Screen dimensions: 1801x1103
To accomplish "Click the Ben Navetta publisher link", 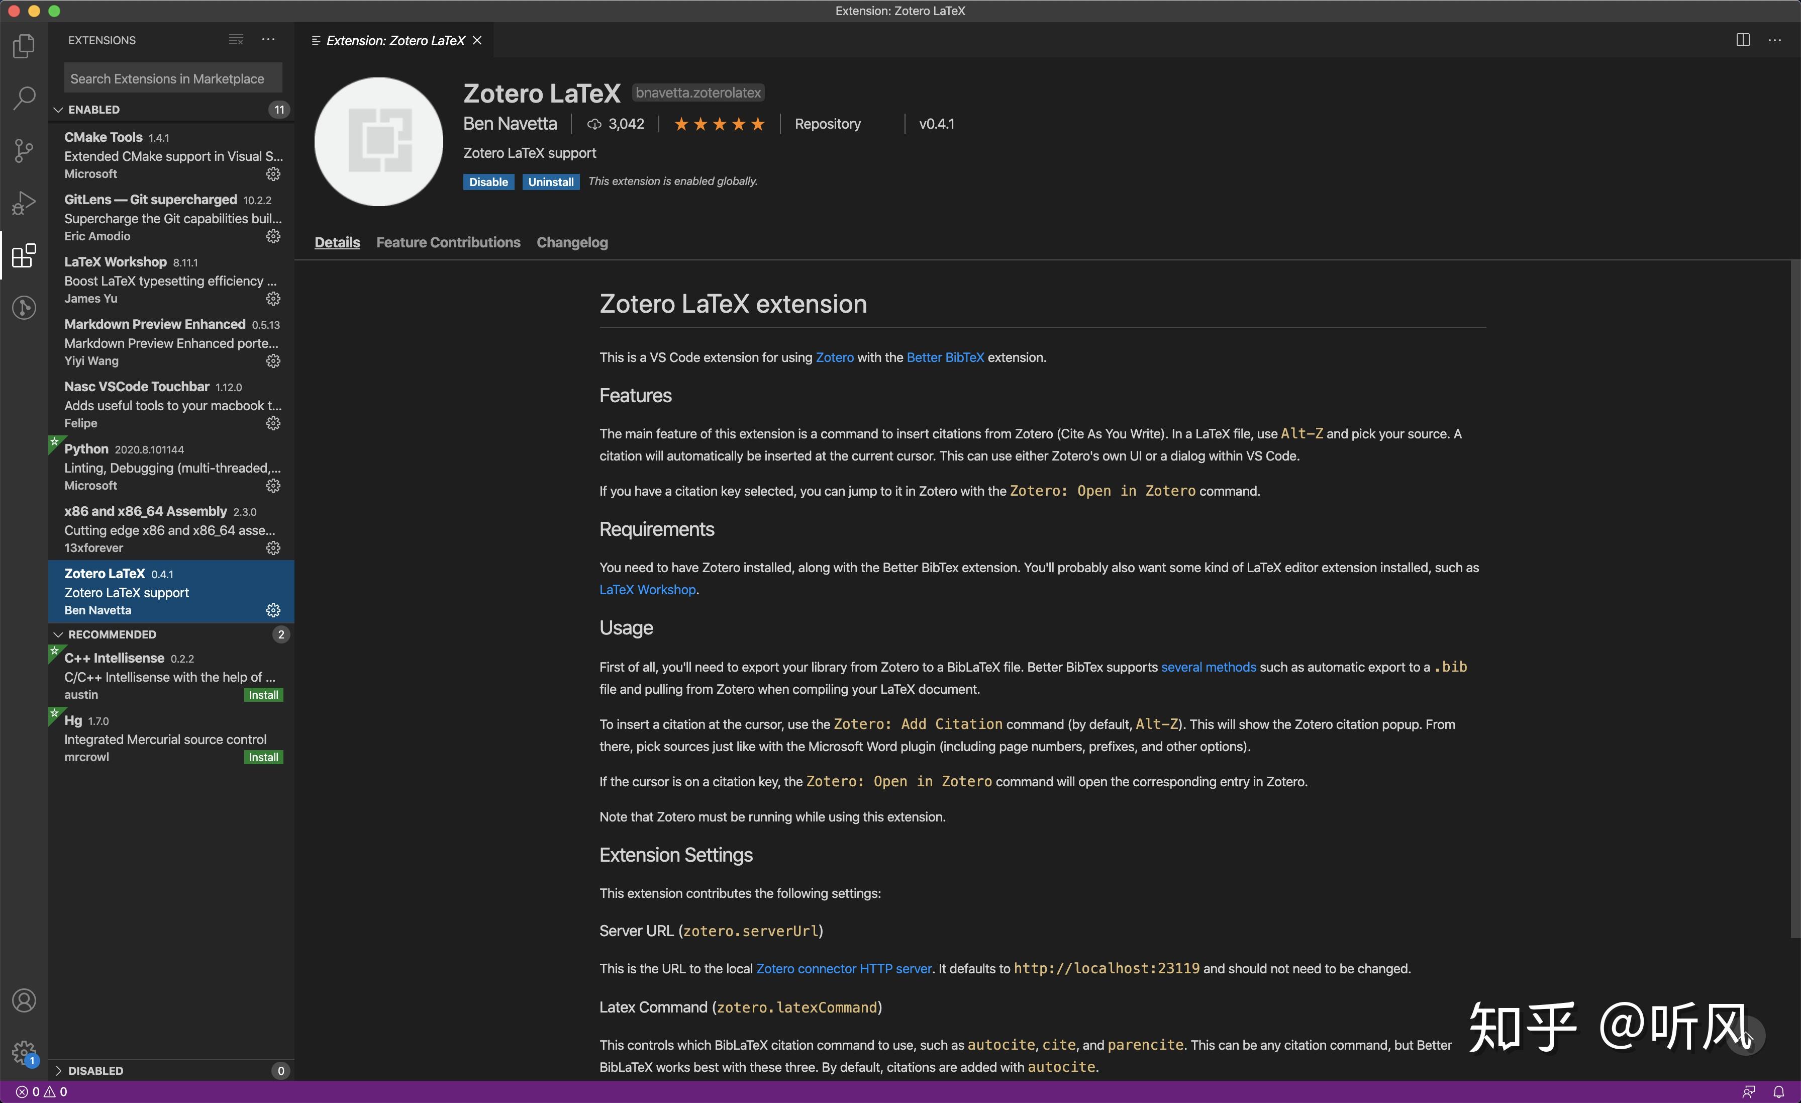I will [x=510, y=124].
